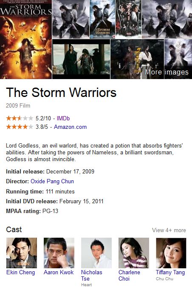
Task: Open the Tiffany Tang name link
Action: click(170, 273)
